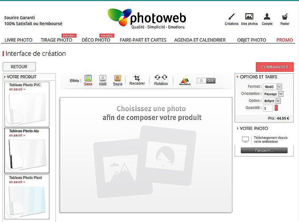Screen dimensions: 299x222
Task: Open the PROMO menu
Action: [x=284, y=40]
